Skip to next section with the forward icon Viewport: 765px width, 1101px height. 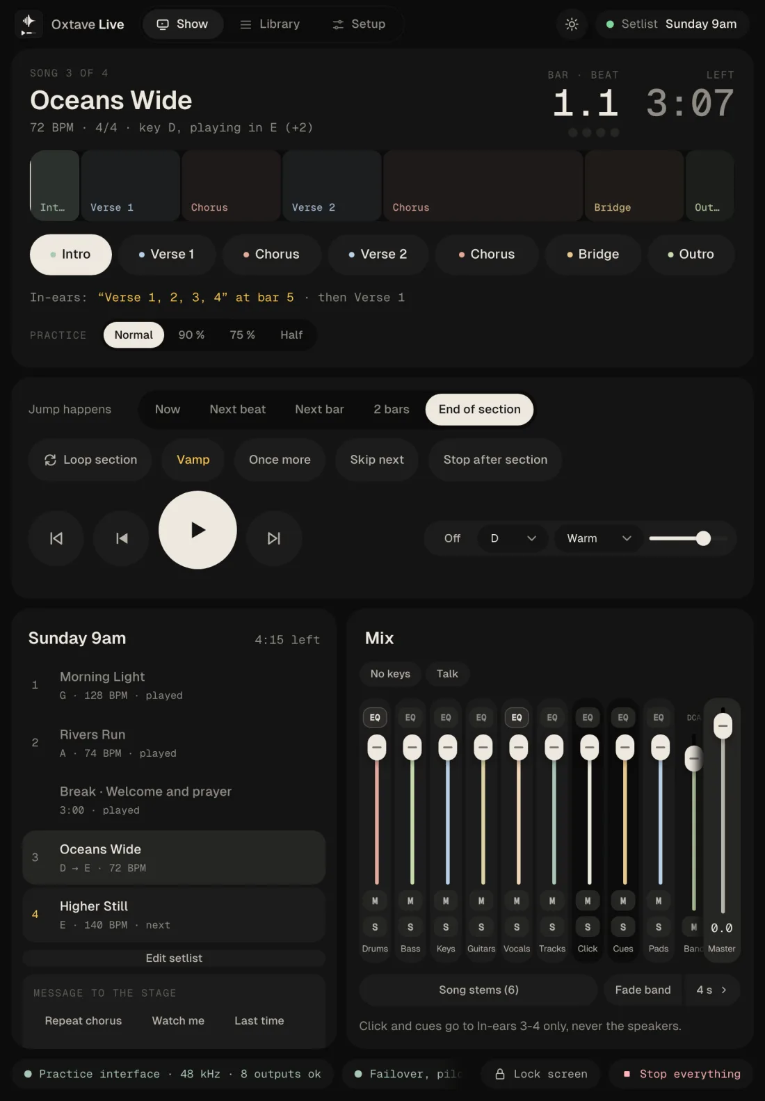coord(274,538)
